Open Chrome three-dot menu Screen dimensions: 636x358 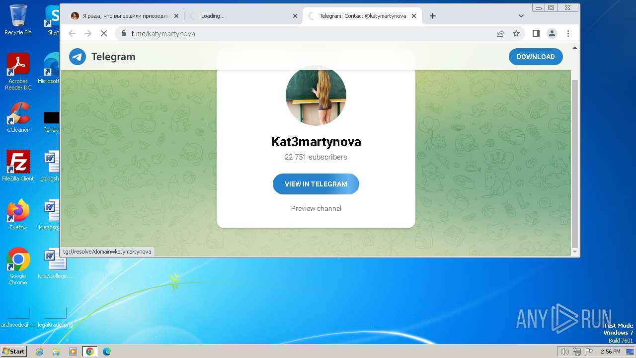click(x=568, y=33)
